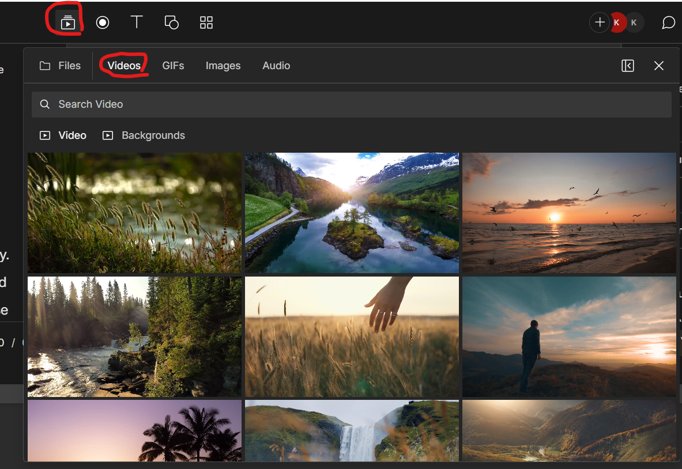
Task: Switch to the Images tab
Action: [x=223, y=66]
